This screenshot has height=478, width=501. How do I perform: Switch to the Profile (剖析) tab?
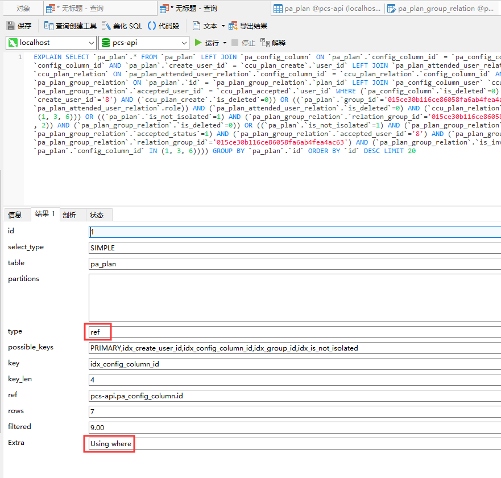pos(69,215)
